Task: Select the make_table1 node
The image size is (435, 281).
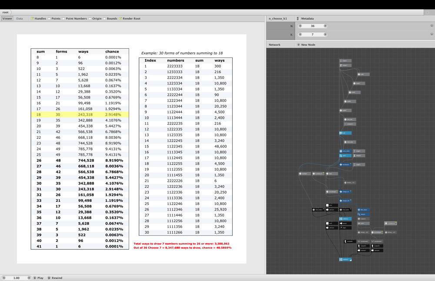Action: pos(345,151)
